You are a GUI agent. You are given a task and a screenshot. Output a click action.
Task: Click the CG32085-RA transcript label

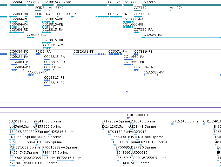tap(152, 35)
